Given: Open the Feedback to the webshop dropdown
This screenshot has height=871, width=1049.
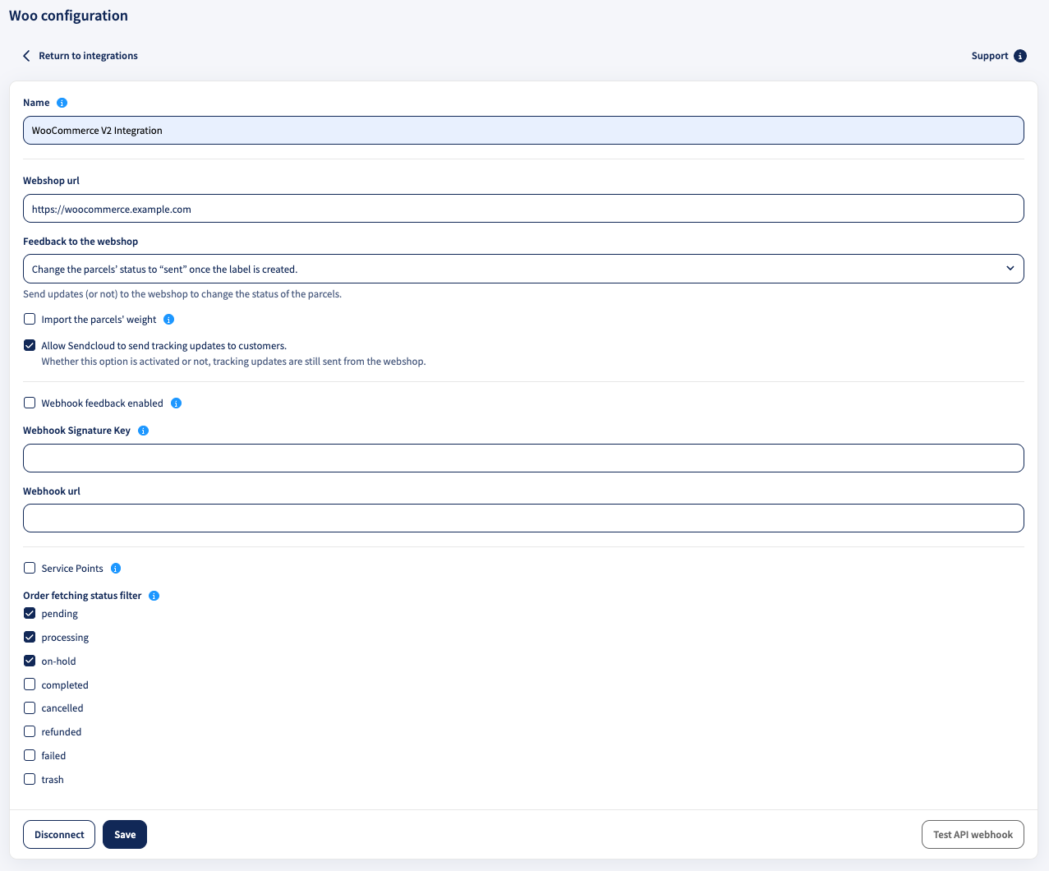Looking at the screenshot, I should [x=523, y=269].
